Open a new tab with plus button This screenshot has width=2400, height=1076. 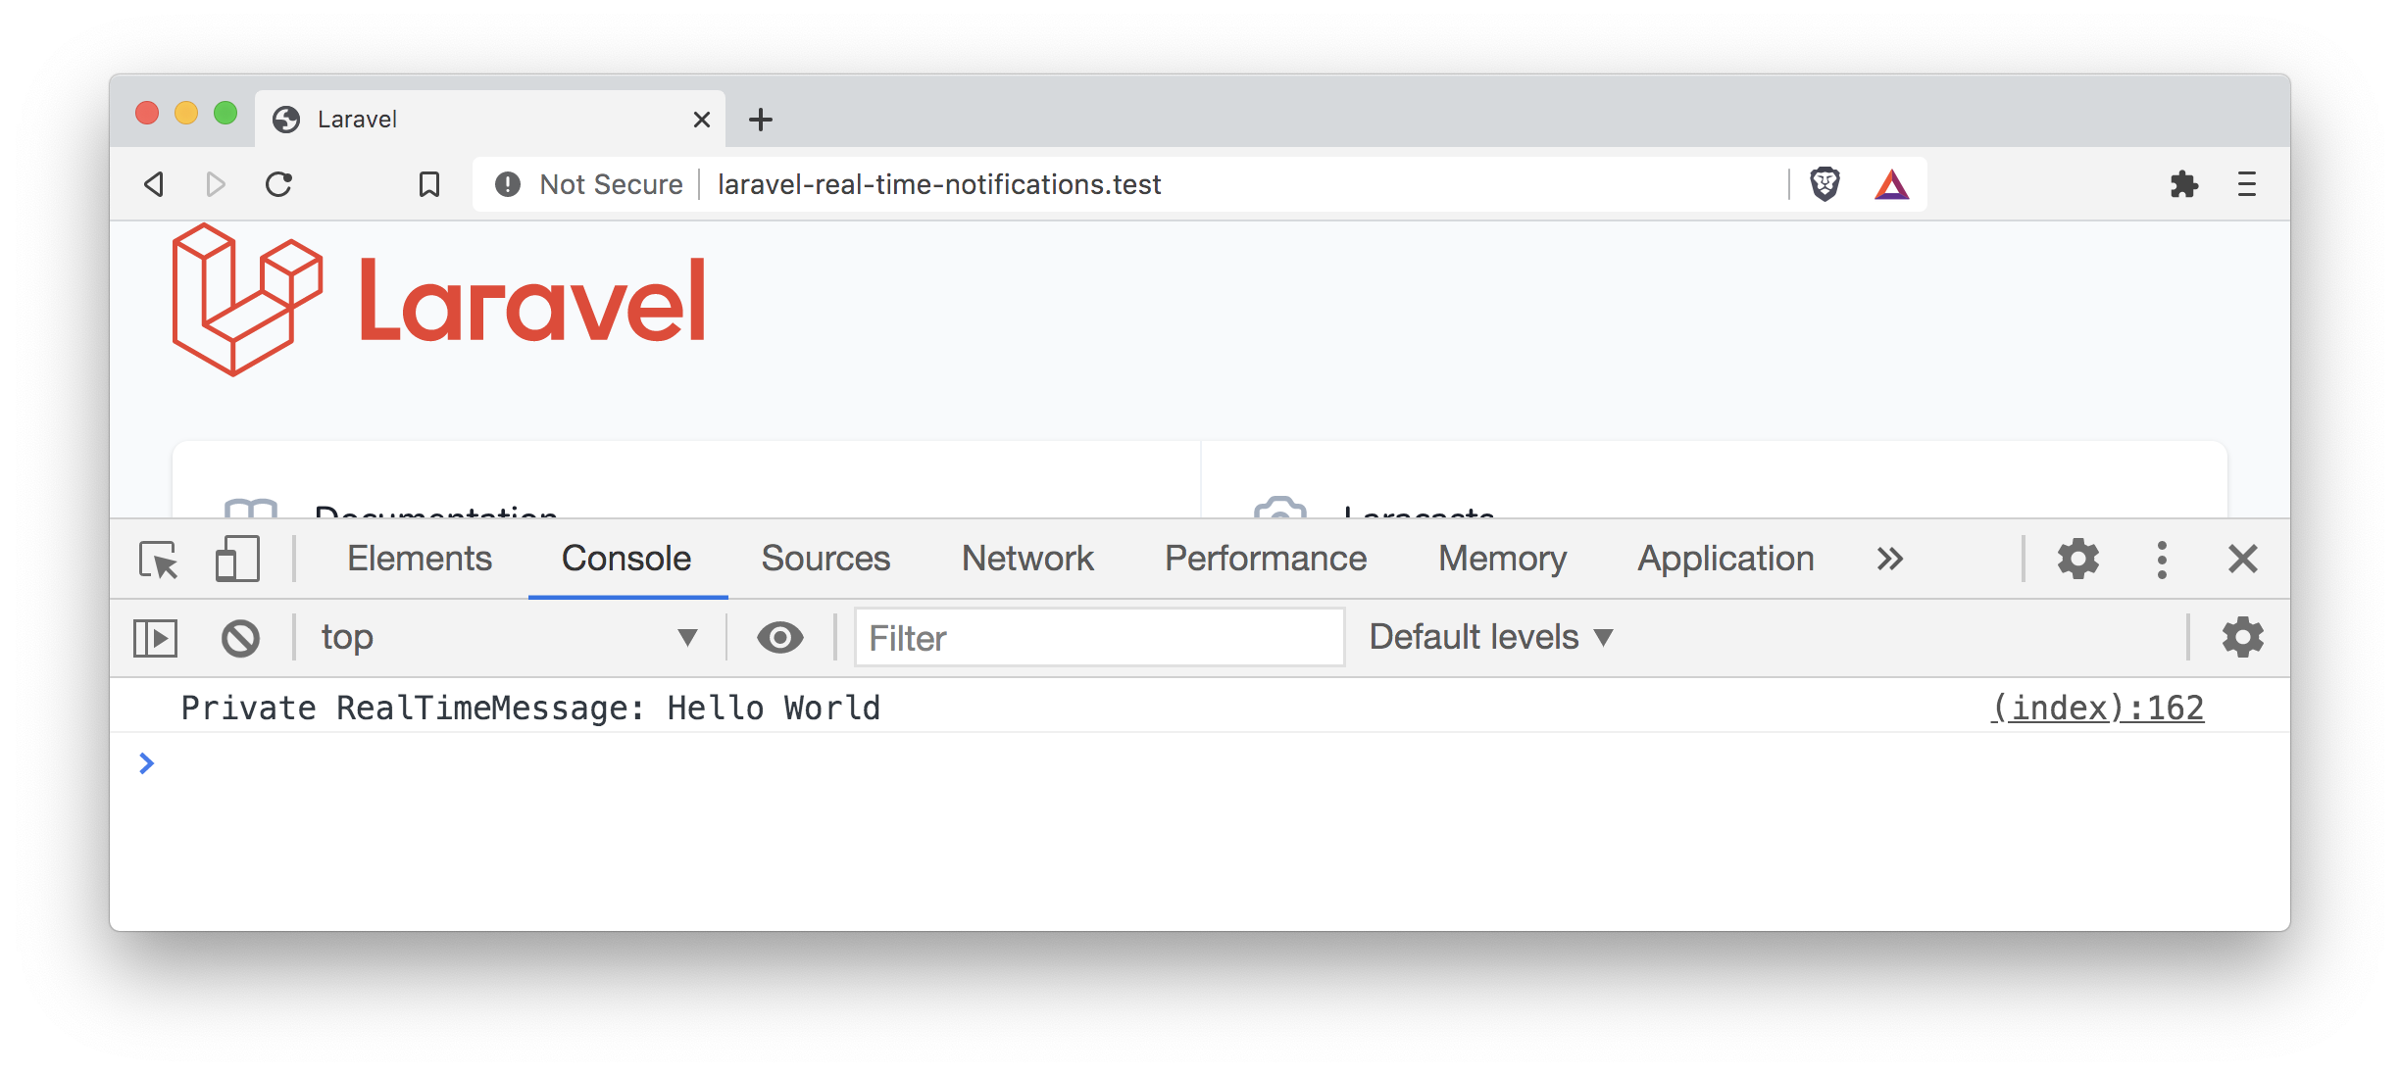coord(761,120)
